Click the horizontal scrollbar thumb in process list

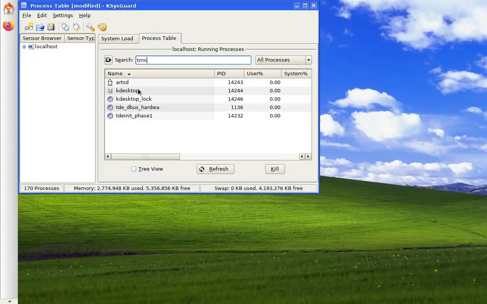[145, 157]
